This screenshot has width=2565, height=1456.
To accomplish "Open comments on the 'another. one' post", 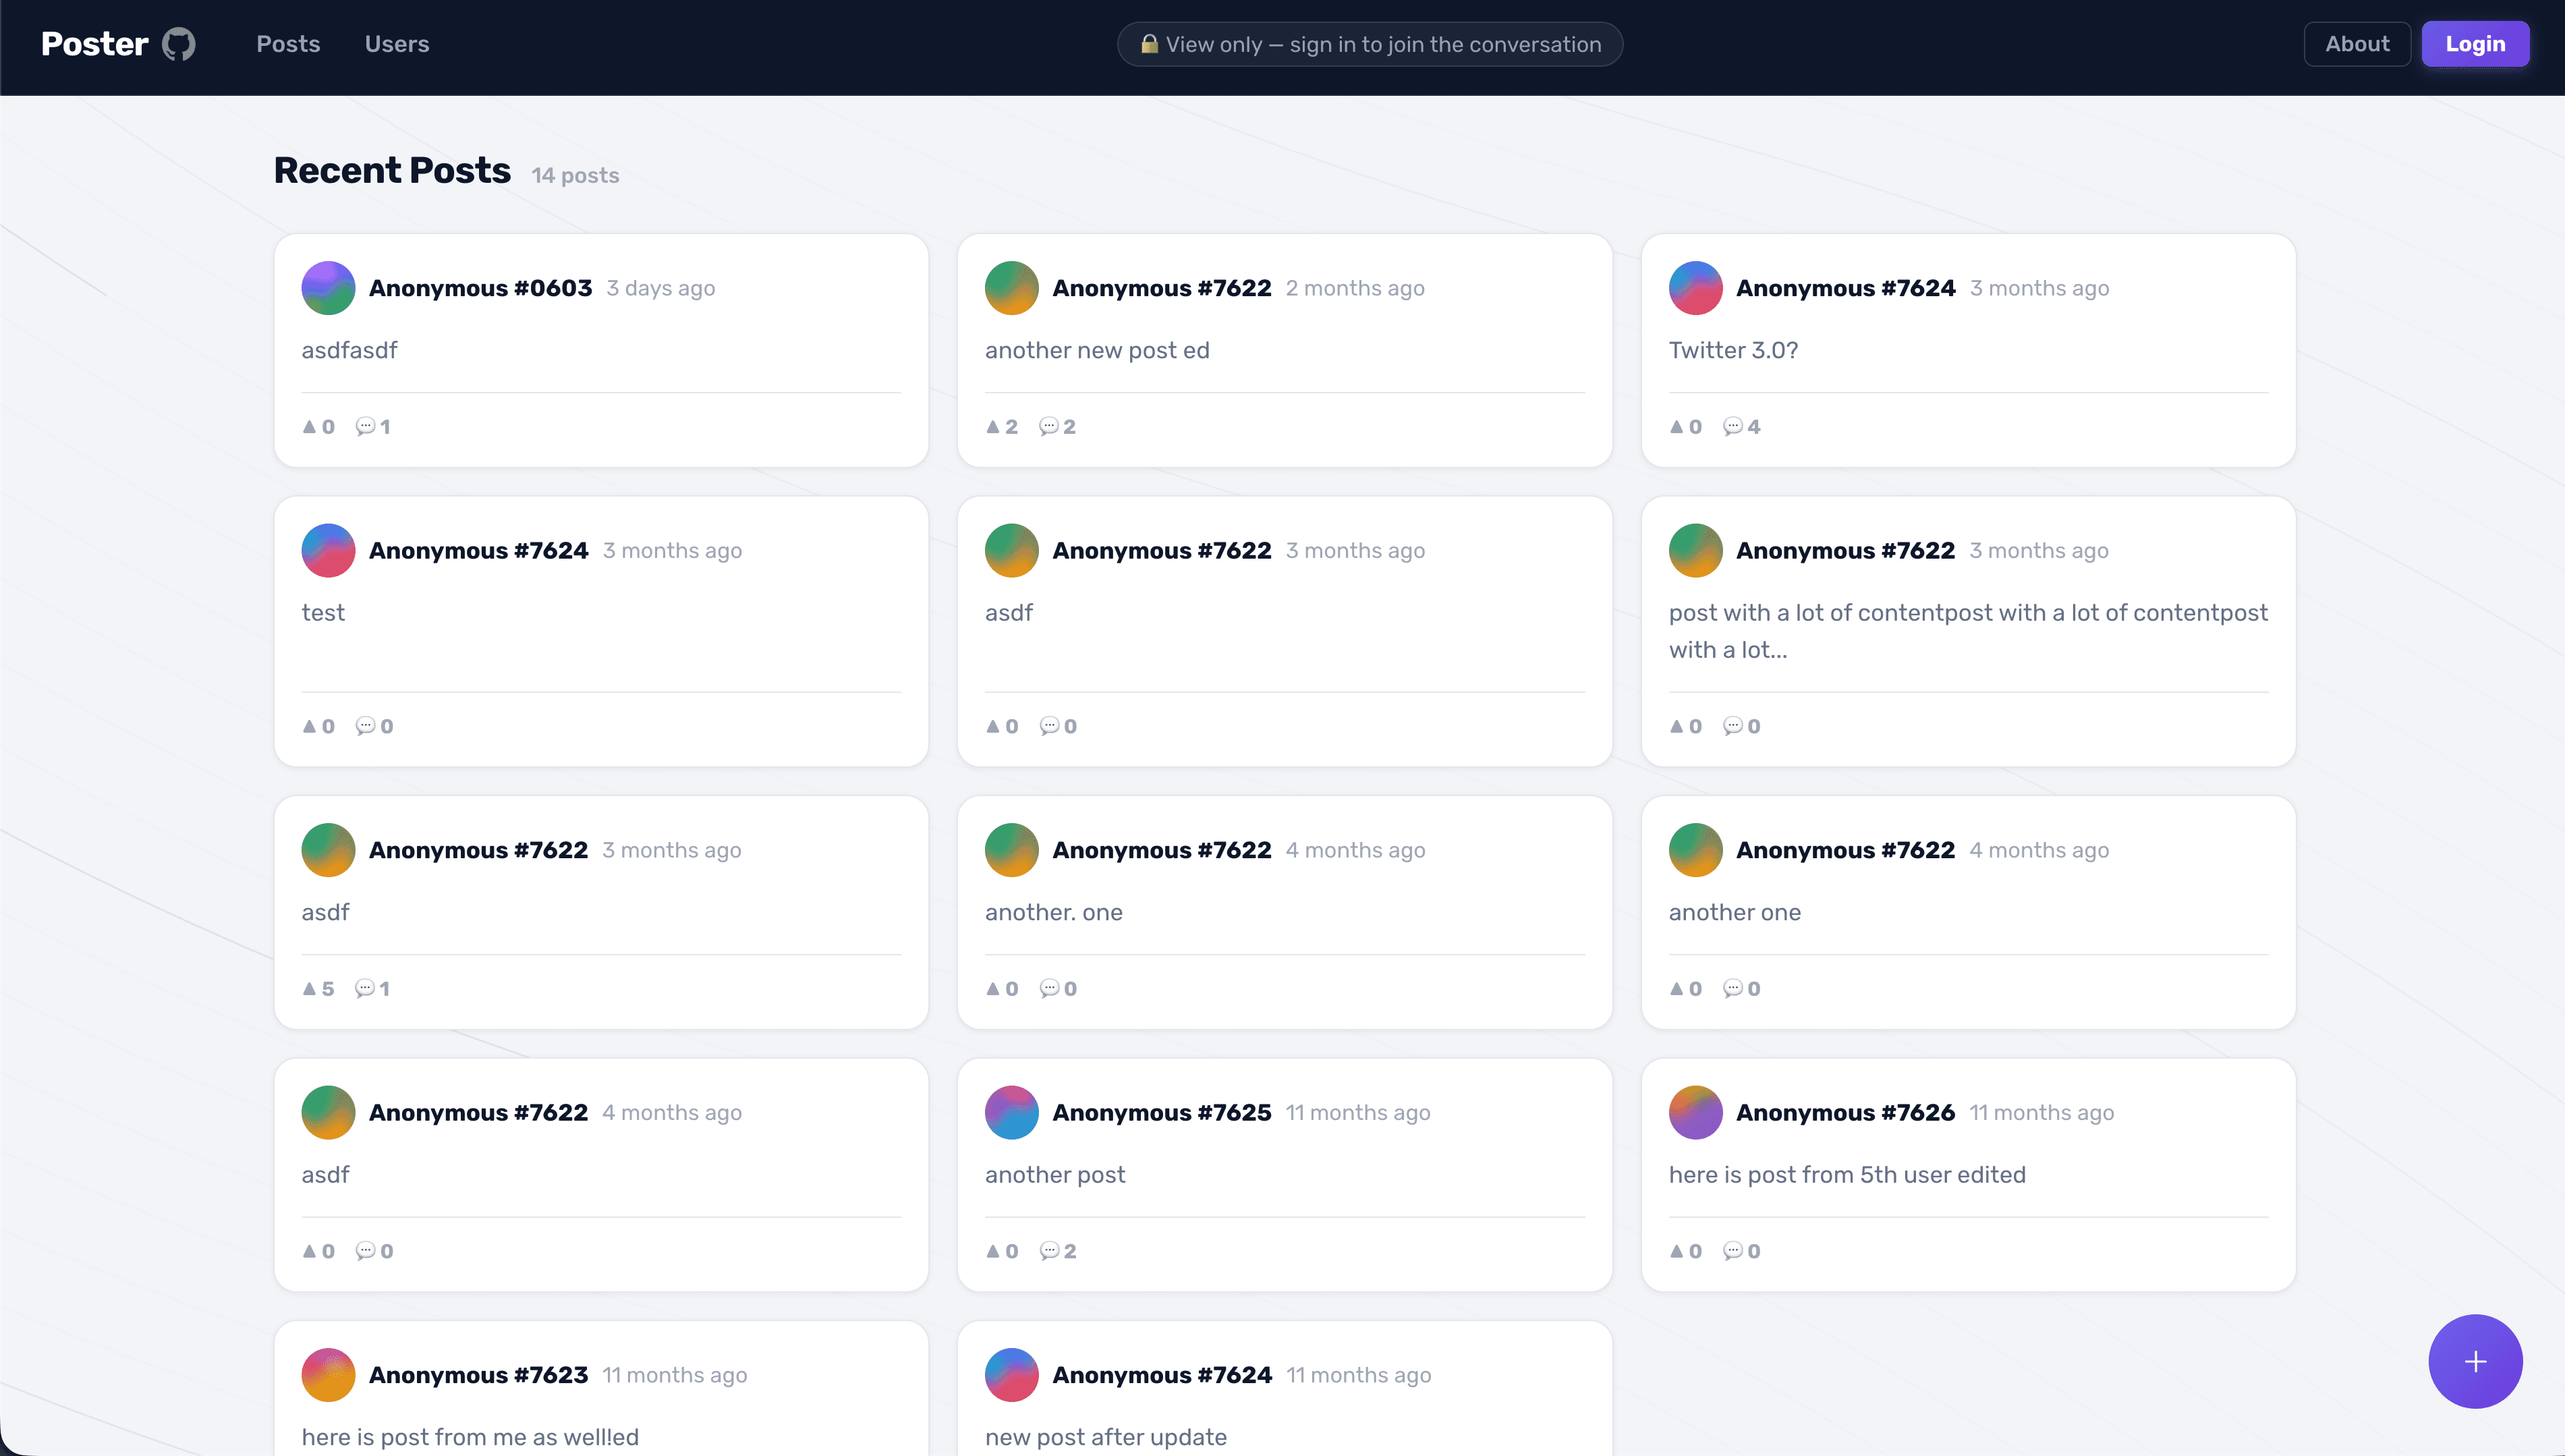I will pyautogui.click(x=1058, y=989).
